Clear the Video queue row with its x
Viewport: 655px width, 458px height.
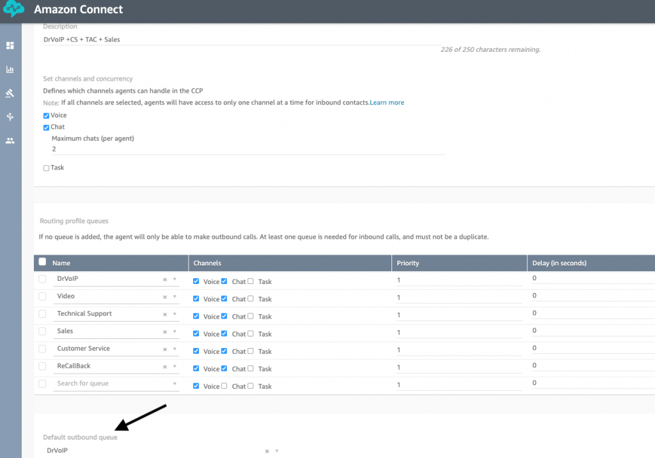tap(165, 297)
